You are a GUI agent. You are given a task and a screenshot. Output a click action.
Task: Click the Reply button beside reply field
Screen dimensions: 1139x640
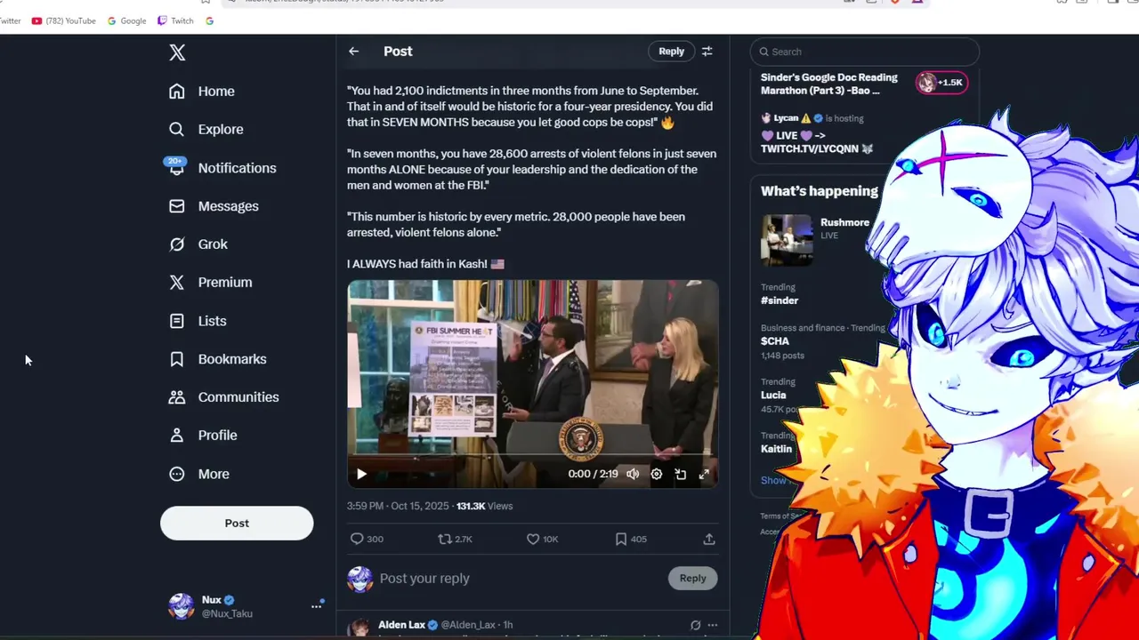pos(692,579)
